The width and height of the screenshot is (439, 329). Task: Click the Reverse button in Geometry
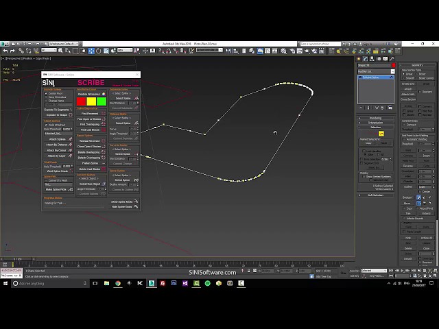408,166
